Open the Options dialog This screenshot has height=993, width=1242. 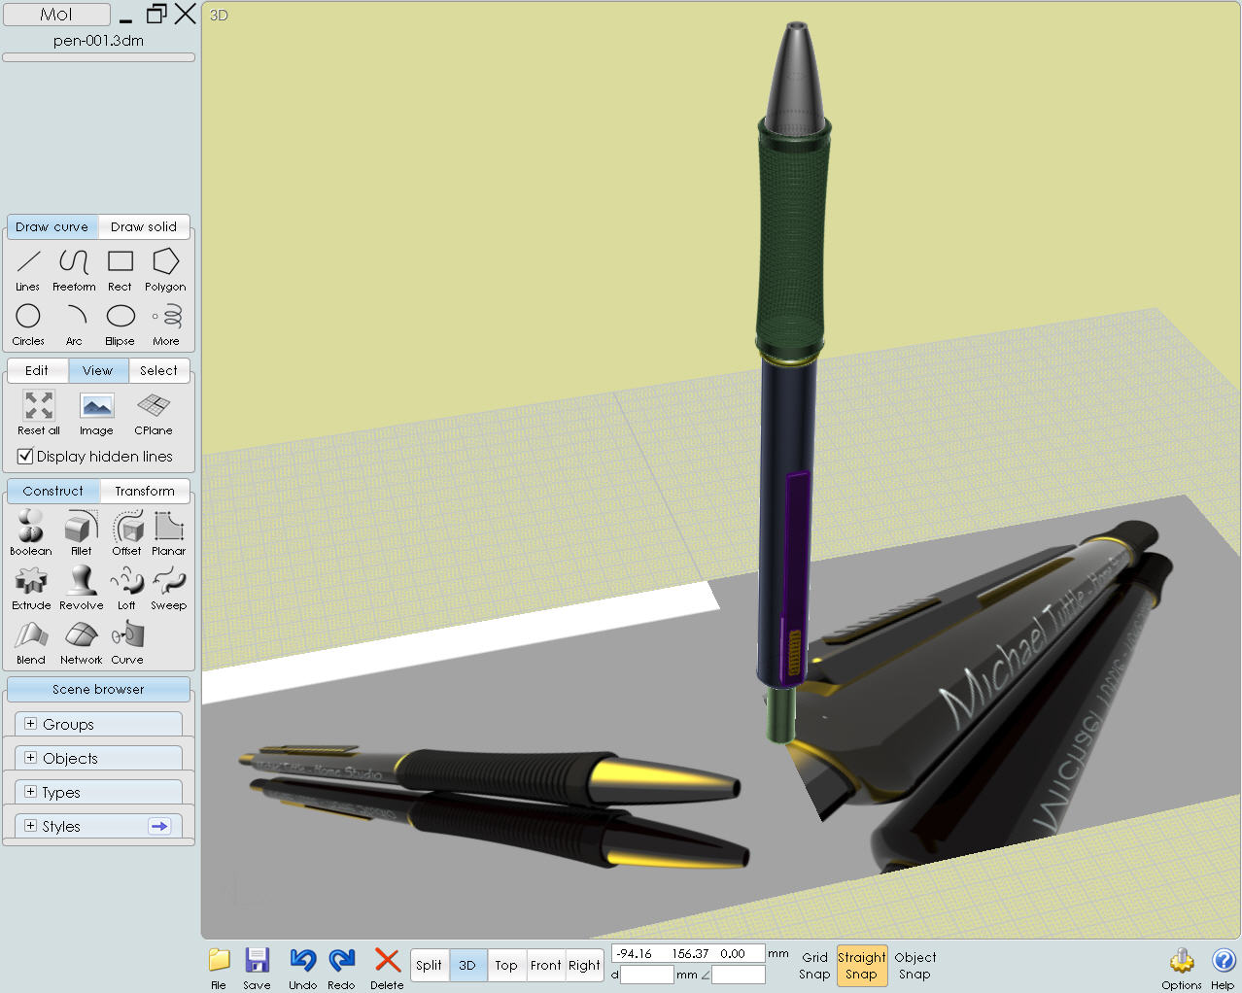[1182, 968]
